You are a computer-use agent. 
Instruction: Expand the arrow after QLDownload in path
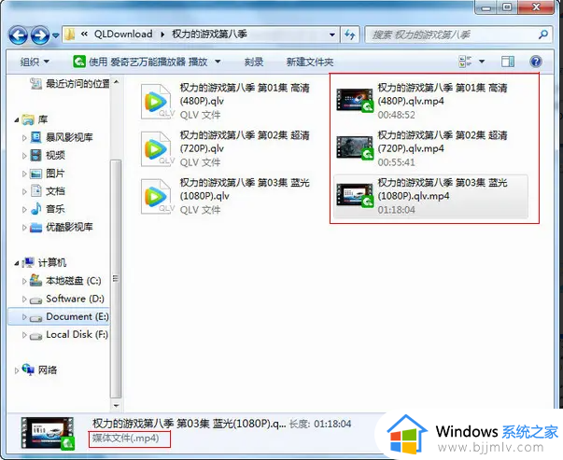pos(162,35)
